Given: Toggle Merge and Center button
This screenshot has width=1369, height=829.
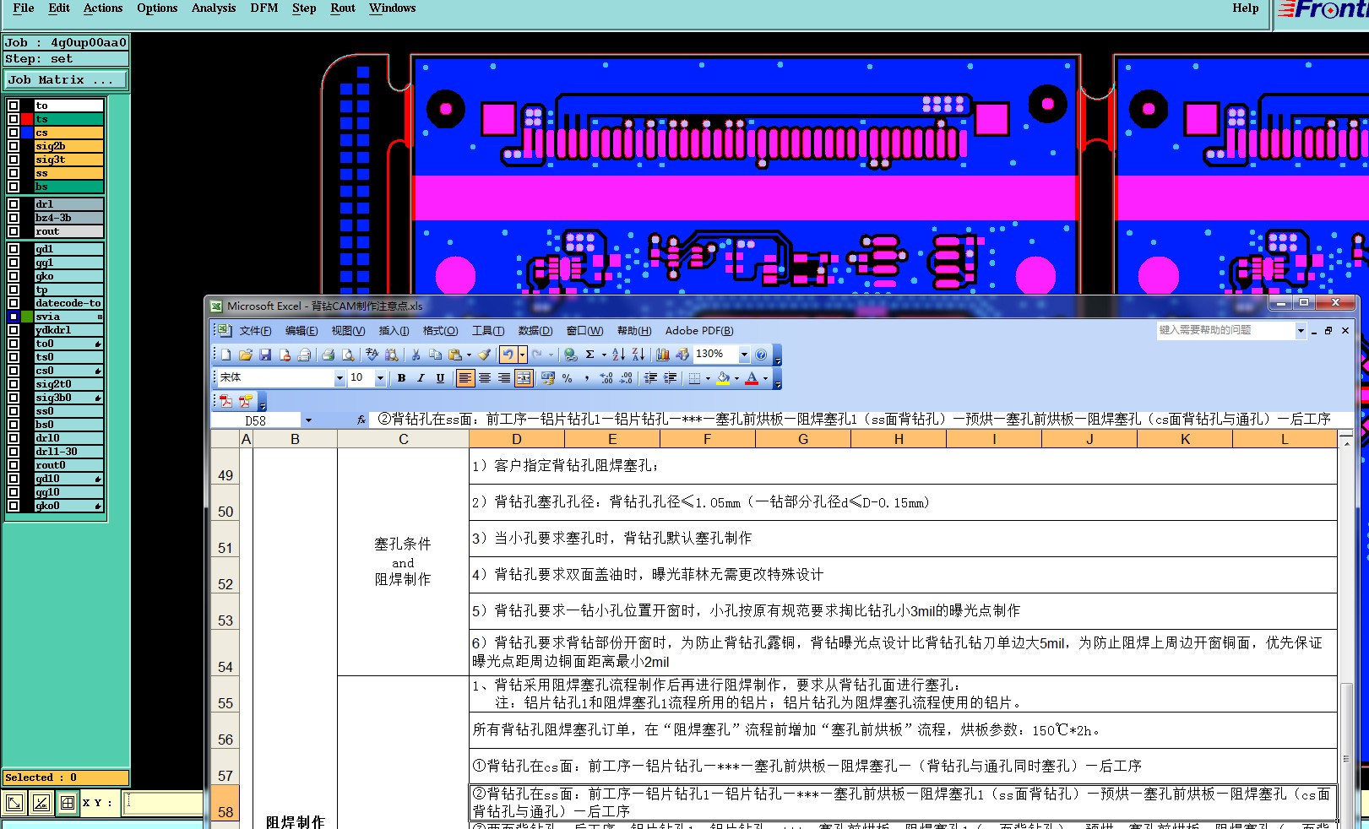Looking at the screenshot, I should (524, 378).
